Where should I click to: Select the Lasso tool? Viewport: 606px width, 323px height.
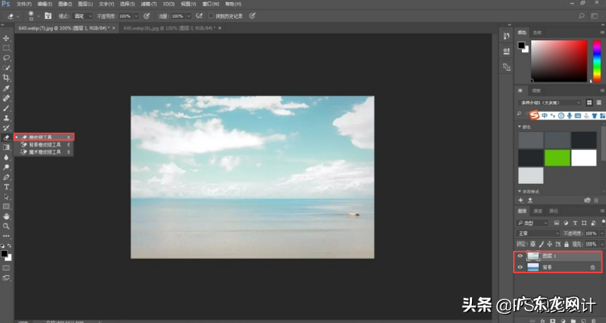tap(6, 58)
